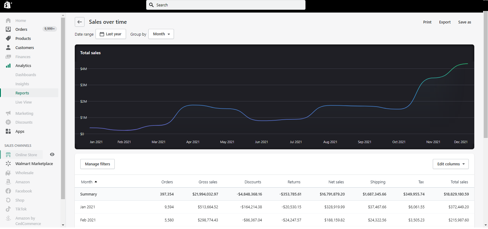Click the Orders 9,999+ badge
488x229 pixels.
(x=49, y=29)
